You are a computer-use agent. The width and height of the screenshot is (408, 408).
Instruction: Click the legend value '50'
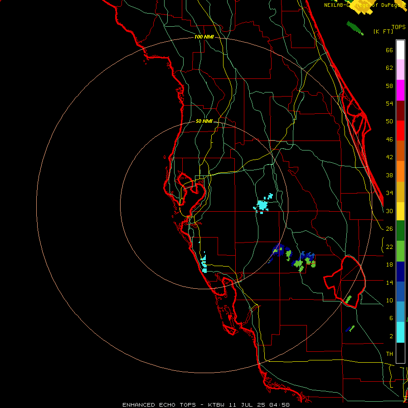[389, 121]
